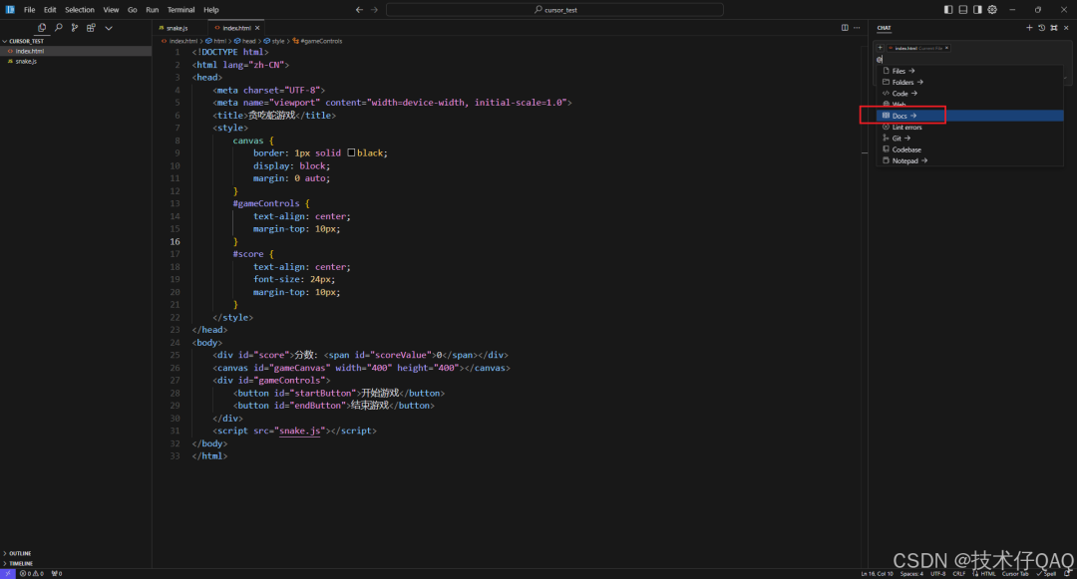1077x579 pixels.
Task: Open the View menu
Action: [112, 10]
